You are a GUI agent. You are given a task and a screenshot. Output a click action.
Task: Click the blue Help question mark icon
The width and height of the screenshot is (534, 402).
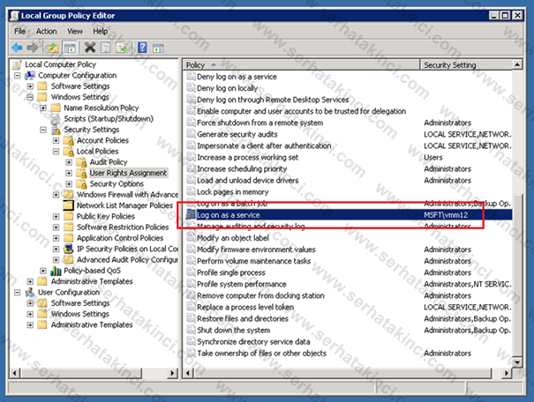pos(142,48)
